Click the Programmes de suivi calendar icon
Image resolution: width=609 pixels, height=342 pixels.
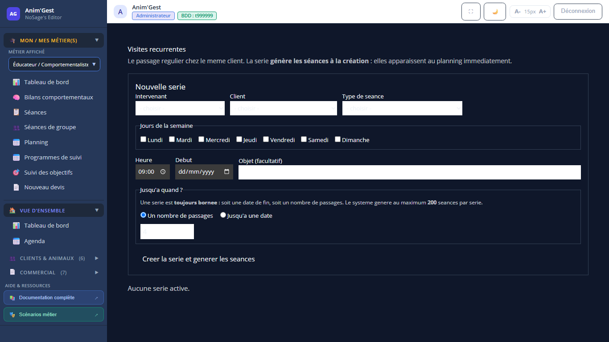16,157
